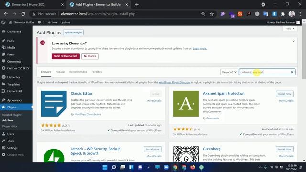
Task: Switch to the Favorites tab
Action: coord(97,72)
